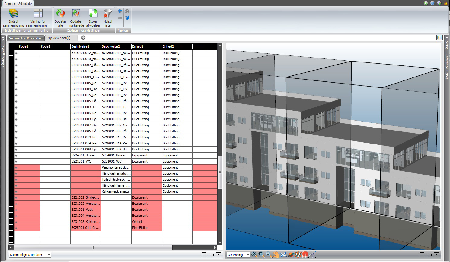Click the Indstil sammenligning tool

[13, 17]
